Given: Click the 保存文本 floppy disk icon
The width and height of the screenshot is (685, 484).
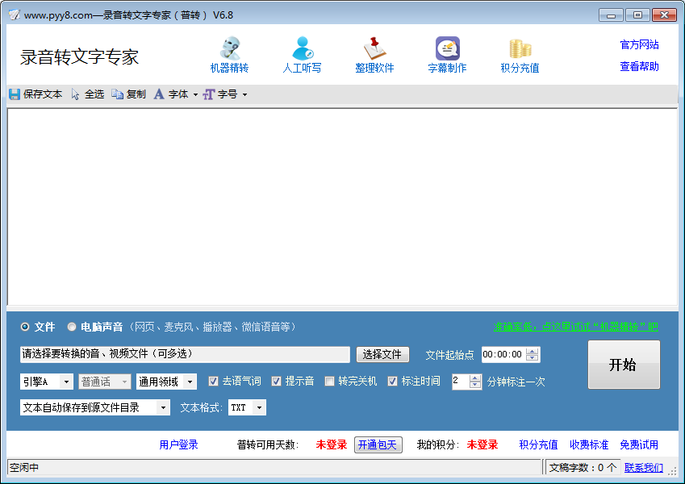Looking at the screenshot, I should pyautogui.click(x=15, y=94).
